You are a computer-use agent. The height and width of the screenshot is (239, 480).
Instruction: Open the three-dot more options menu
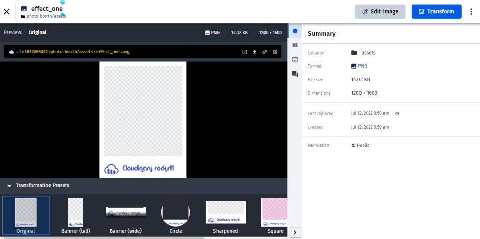(471, 12)
